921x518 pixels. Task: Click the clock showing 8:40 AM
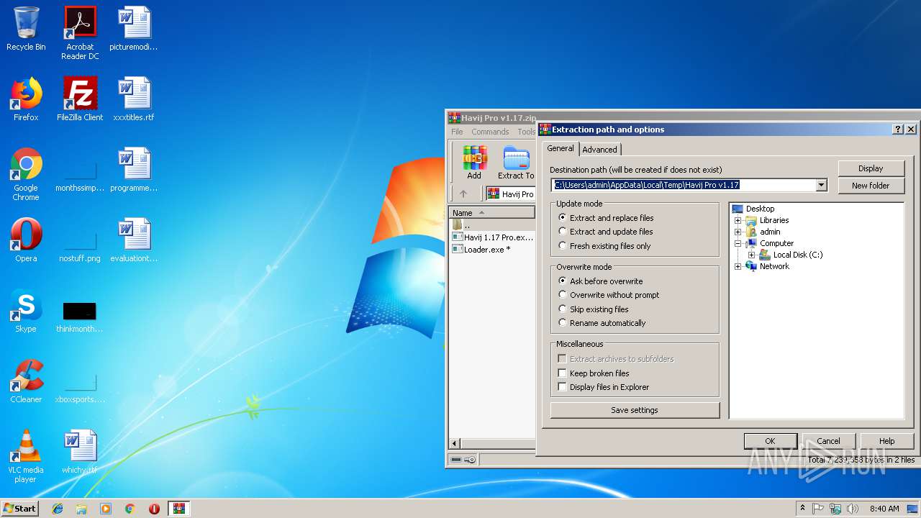click(x=884, y=509)
